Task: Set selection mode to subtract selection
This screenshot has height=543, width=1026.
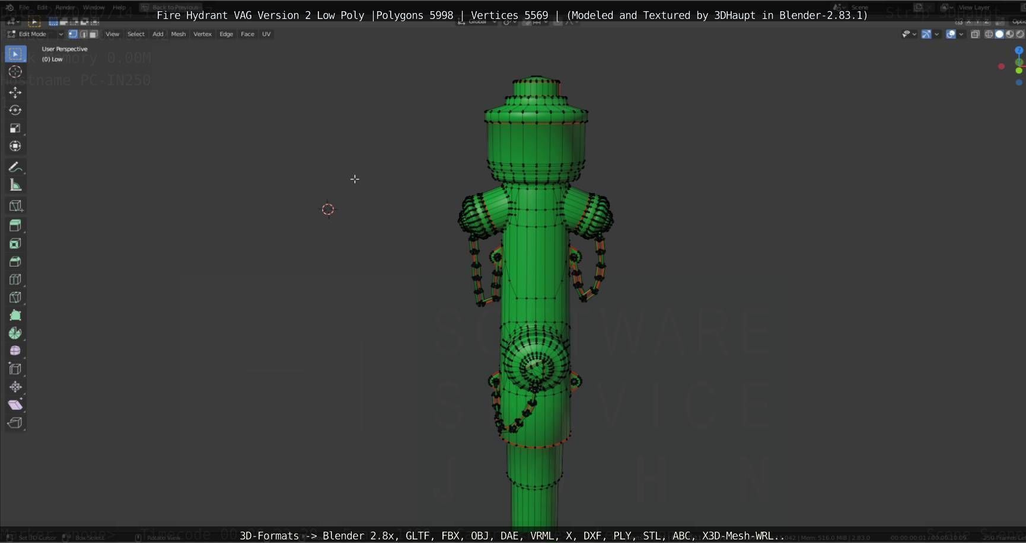Action: coord(74,22)
